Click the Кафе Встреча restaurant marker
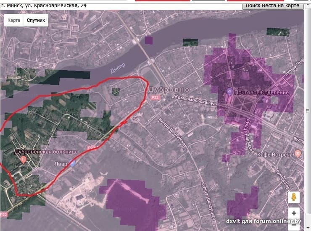311x231 pixels. 298,154
